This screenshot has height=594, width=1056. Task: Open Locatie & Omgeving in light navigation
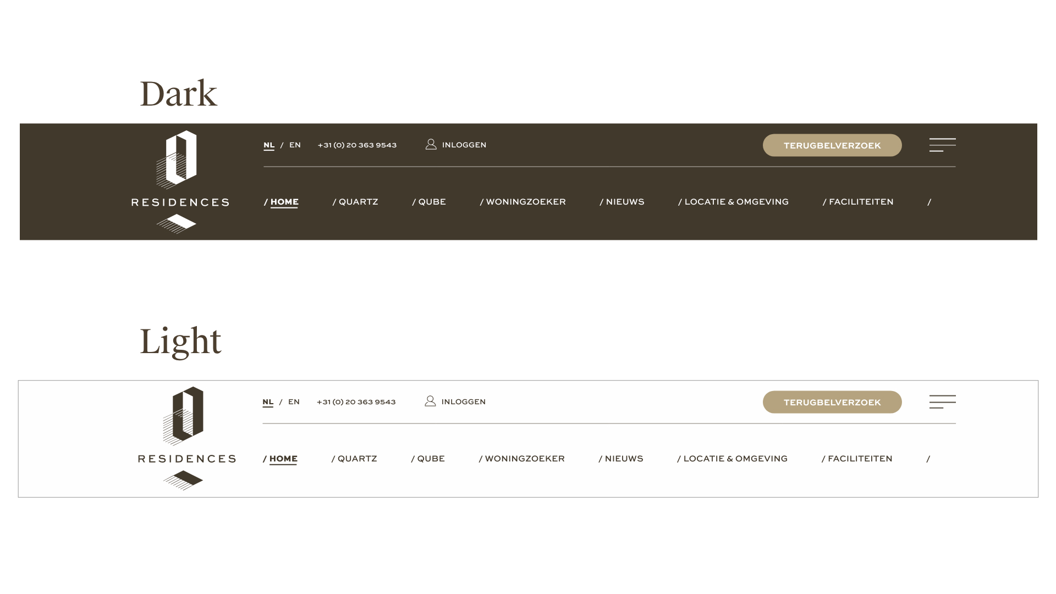pyautogui.click(x=735, y=459)
